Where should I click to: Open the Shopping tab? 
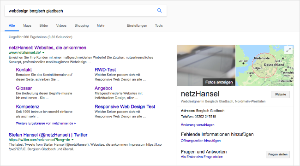[x=82, y=26]
